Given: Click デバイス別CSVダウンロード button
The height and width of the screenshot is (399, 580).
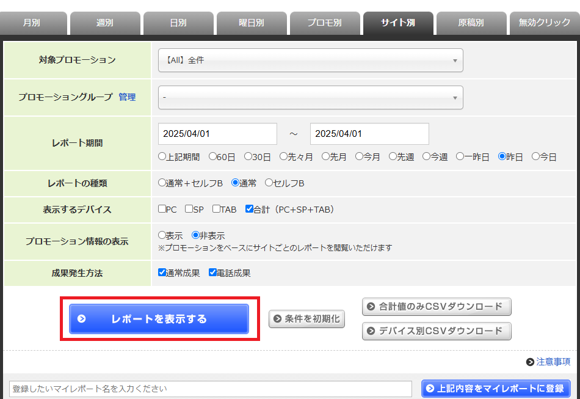Looking at the screenshot, I should tap(437, 331).
